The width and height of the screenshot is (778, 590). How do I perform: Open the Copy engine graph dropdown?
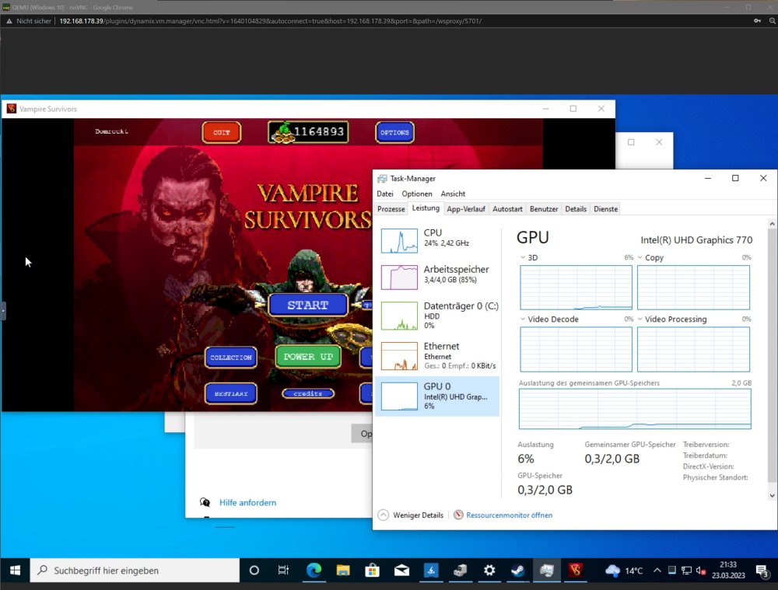click(640, 257)
